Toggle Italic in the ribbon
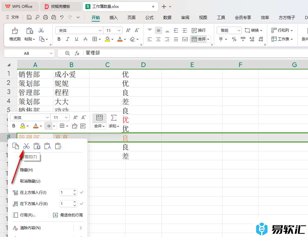The height and width of the screenshot is (237, 308). (x=68, y=39)
